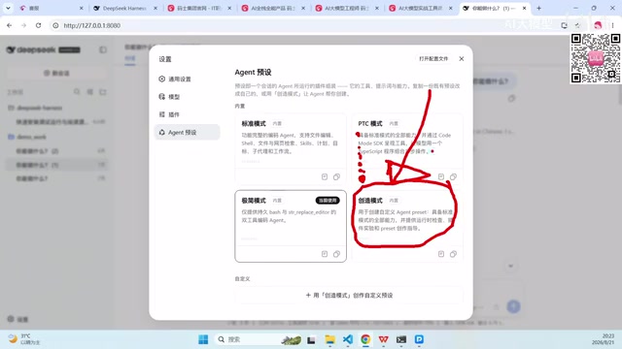
Task: Go forward in the browser
Action: click(23, 25)
